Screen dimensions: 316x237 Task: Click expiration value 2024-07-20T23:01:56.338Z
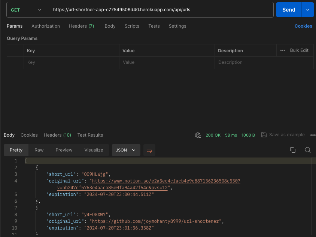coord(119,228)
